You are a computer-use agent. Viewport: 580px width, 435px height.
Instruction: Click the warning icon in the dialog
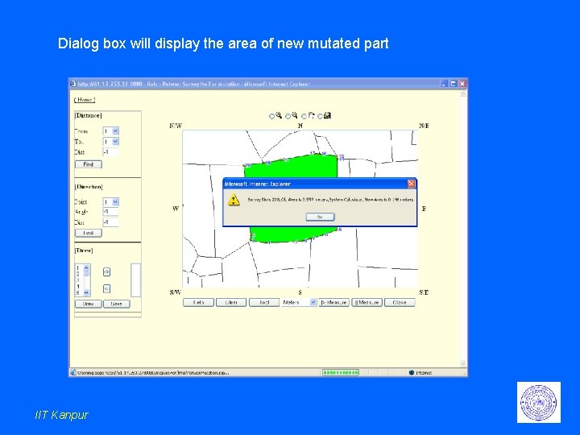tap(234, 200)
